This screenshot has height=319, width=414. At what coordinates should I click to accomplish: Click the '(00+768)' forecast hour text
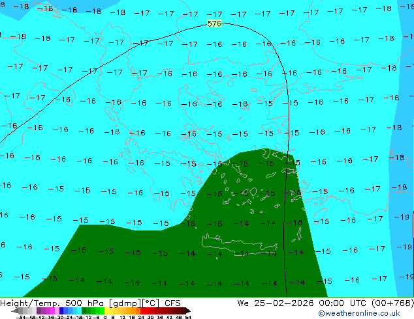(x=392, y=303)
